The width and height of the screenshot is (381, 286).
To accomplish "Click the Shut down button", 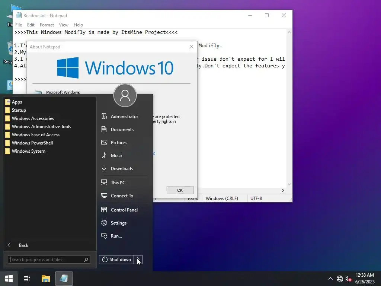I will point(116,260).
